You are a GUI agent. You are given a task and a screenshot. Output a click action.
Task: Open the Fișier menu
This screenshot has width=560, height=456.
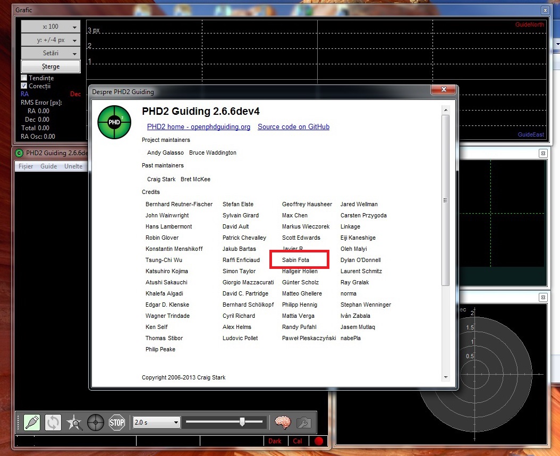click(x=26, y=166)
